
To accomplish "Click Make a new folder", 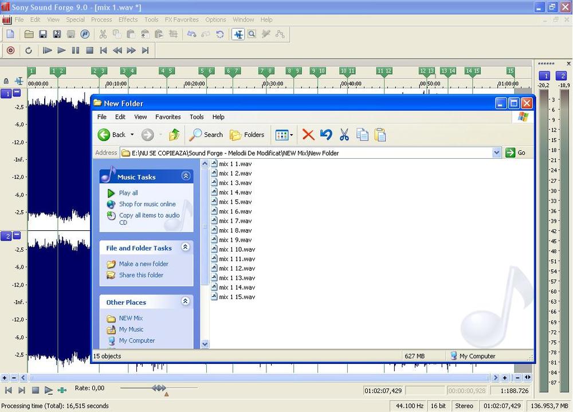I will click(x=144, y=264).
